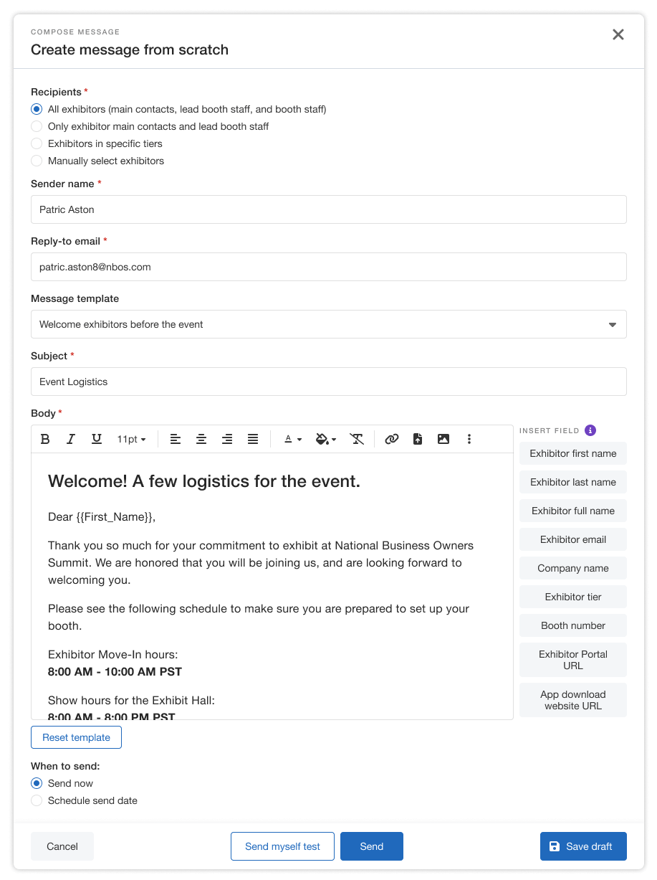Viewport: 657px width, 880px height.
Task: Select Only exhibitor main contacts option
Action: tap(37, 126)
